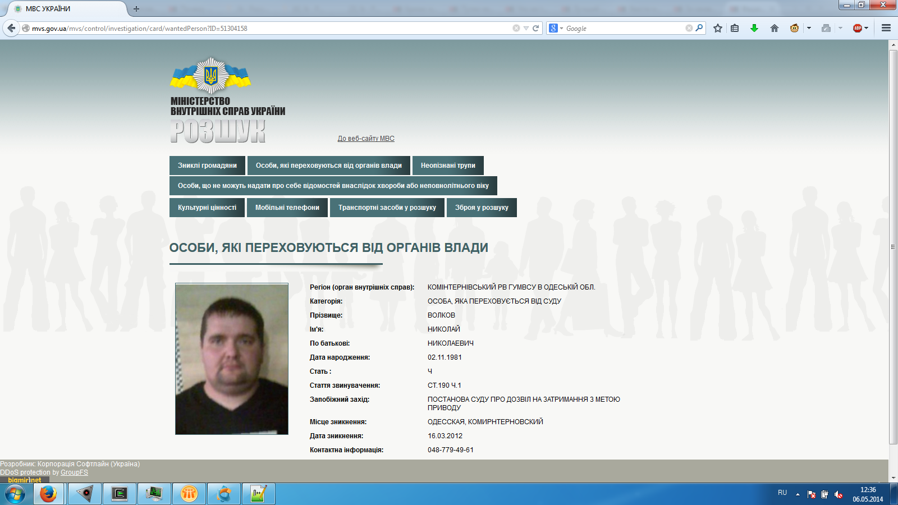Click the browser back arrow button
The width and height of the screenshot is (898, 505).
point(11,28)
